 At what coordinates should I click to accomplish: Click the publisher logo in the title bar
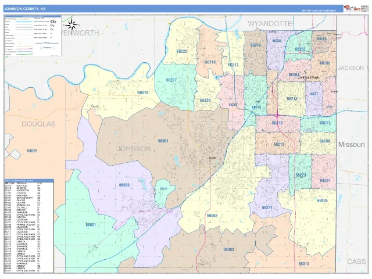click(352, 9)
